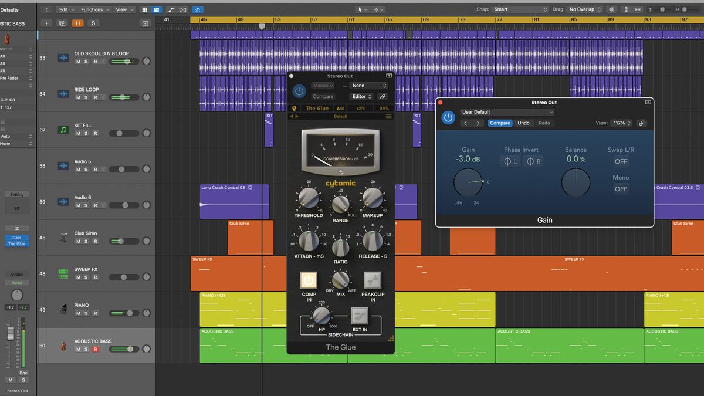Click the Step Sequencer grid icon in toolbar
This screenshot has width=704, height=396.
point(144,9)
